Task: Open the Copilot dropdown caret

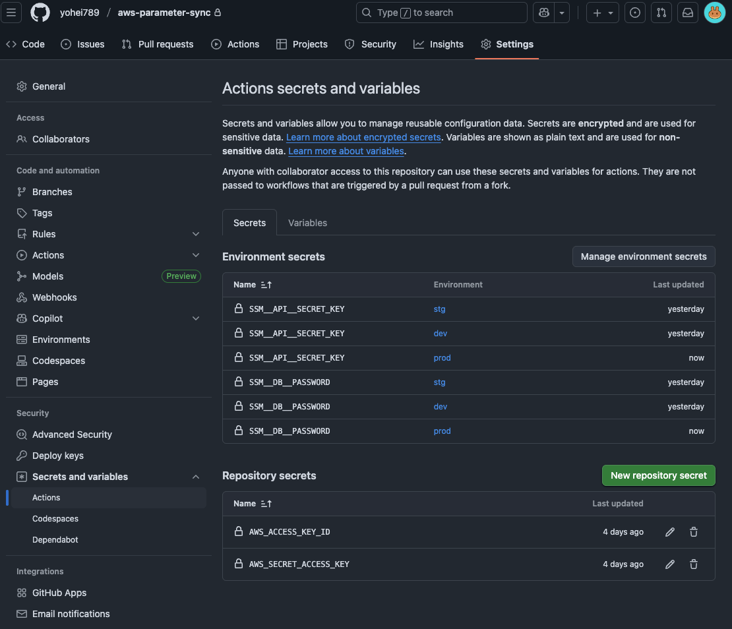Action: click(x=195, y=318)
